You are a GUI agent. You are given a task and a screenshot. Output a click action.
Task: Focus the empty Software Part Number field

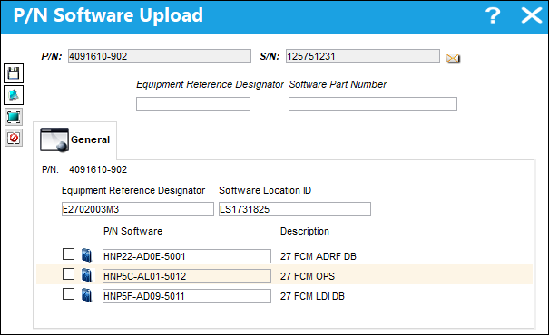pyautogui.click(x=373, y=104)
